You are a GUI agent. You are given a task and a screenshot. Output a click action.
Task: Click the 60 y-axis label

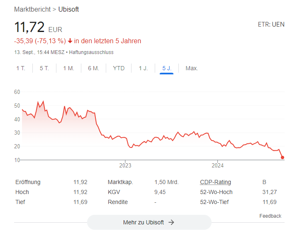coord(17,92)
